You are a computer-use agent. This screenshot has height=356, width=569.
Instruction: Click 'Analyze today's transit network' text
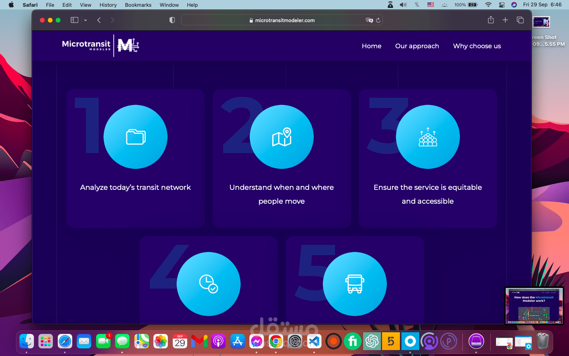point(136,187)
